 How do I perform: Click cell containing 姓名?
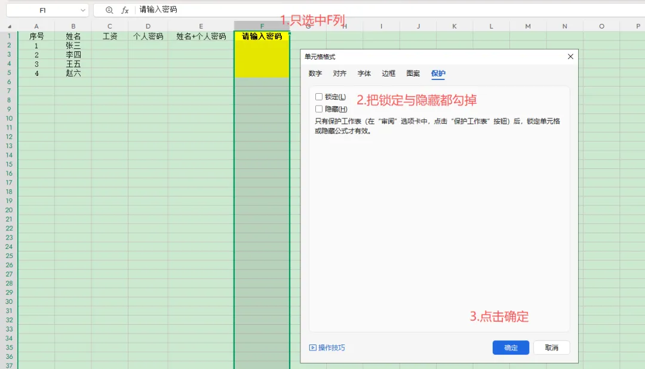[x=73, y=36]
